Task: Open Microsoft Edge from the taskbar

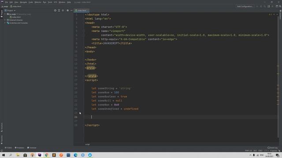Action: click(75, 155)
